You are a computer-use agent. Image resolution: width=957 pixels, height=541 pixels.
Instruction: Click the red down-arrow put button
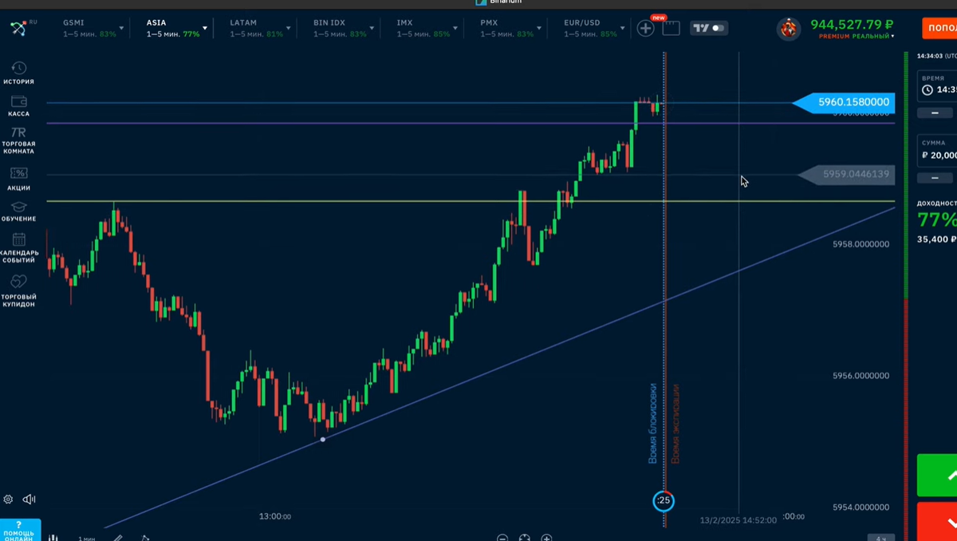pos(938,522)
